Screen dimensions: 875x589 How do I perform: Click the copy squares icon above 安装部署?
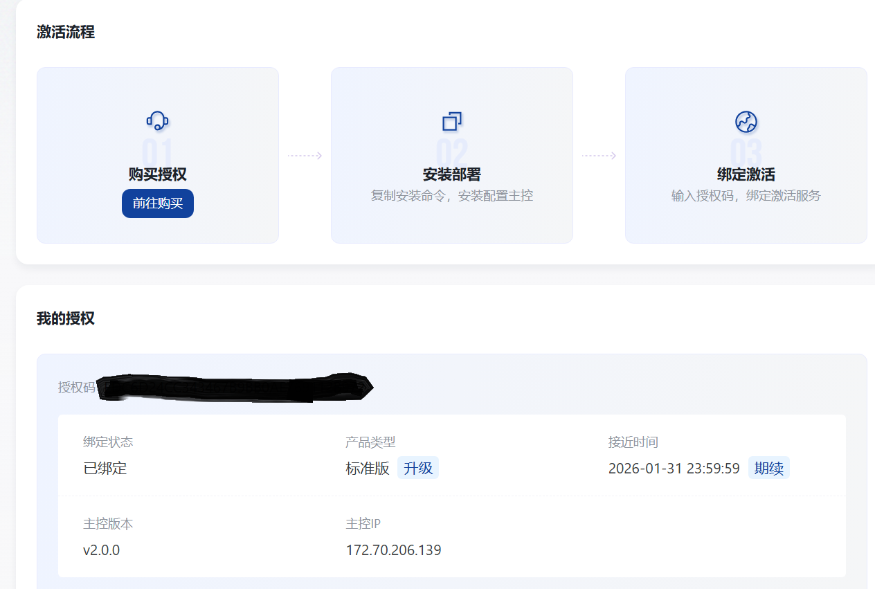[x=451, y=122]
